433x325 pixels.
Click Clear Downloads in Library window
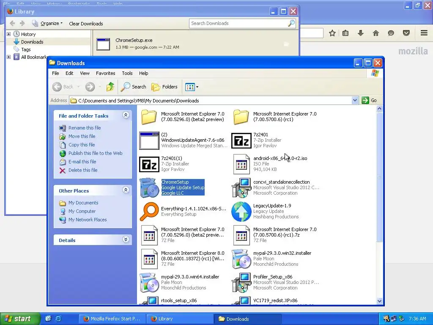pos(86,24)
